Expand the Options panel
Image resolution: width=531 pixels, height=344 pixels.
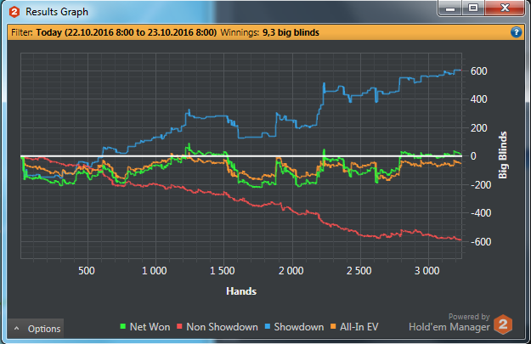pos(36,329)
